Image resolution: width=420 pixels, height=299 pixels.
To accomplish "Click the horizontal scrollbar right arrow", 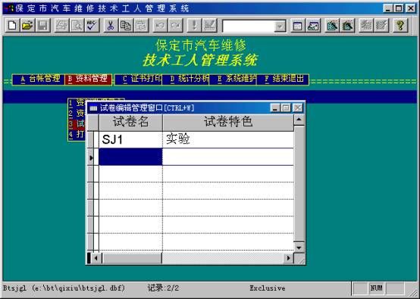I will [288, 258].
